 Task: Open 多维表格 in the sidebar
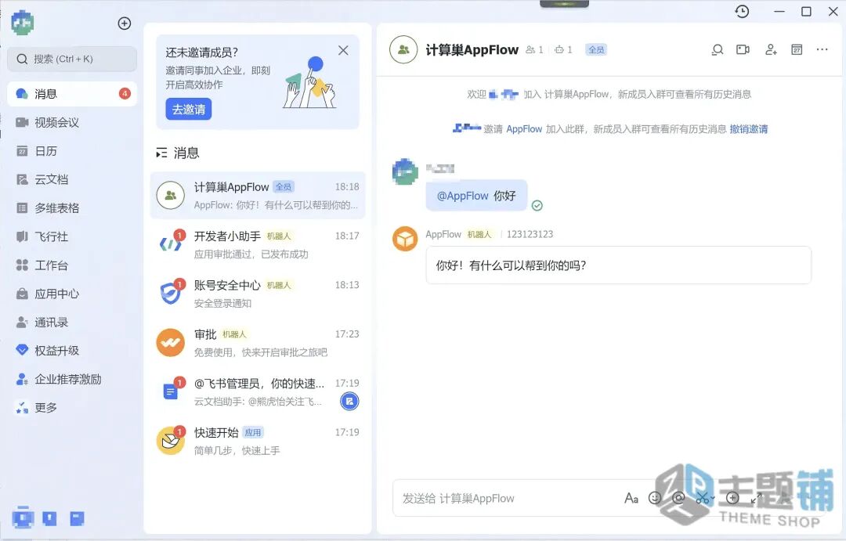72,208
